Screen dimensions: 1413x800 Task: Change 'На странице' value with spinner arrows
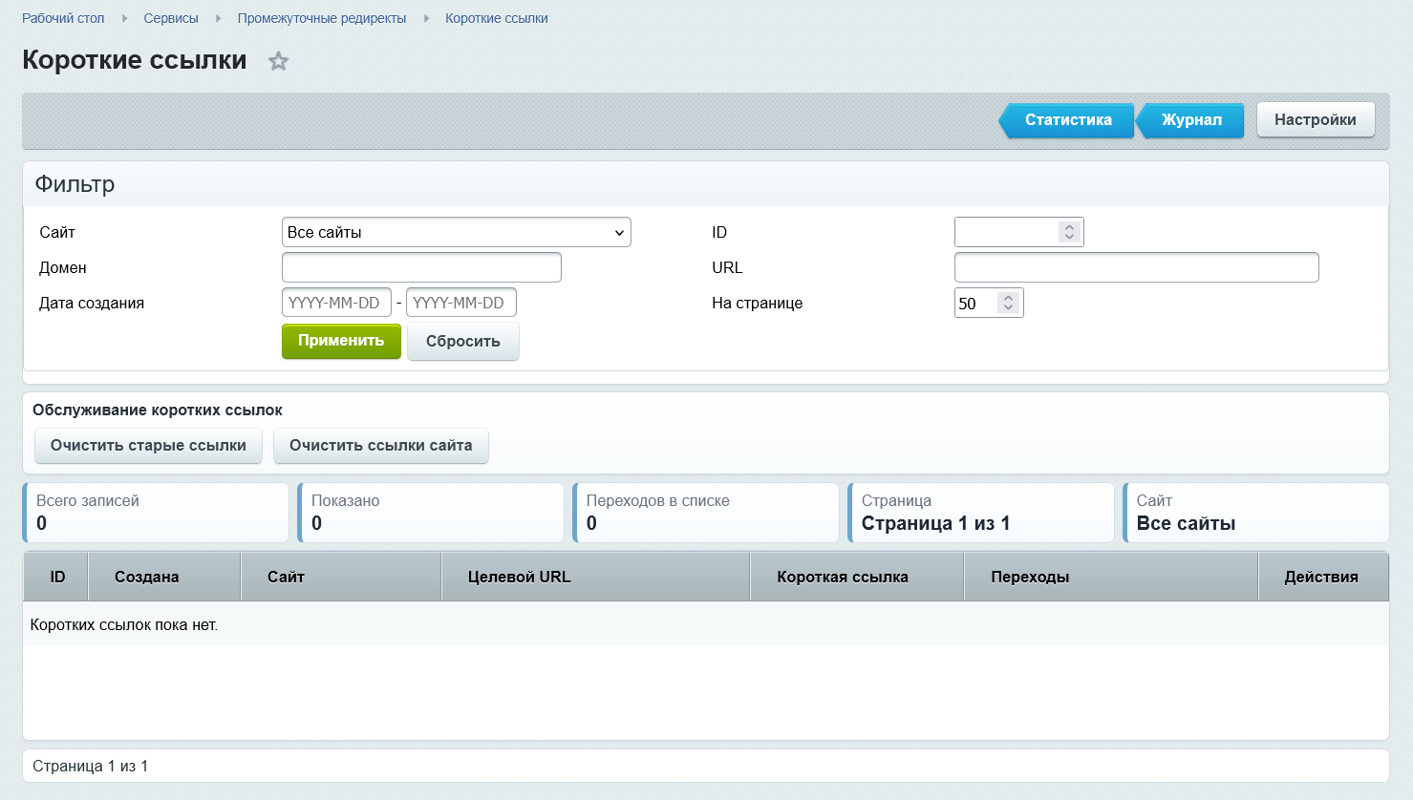1009,304
